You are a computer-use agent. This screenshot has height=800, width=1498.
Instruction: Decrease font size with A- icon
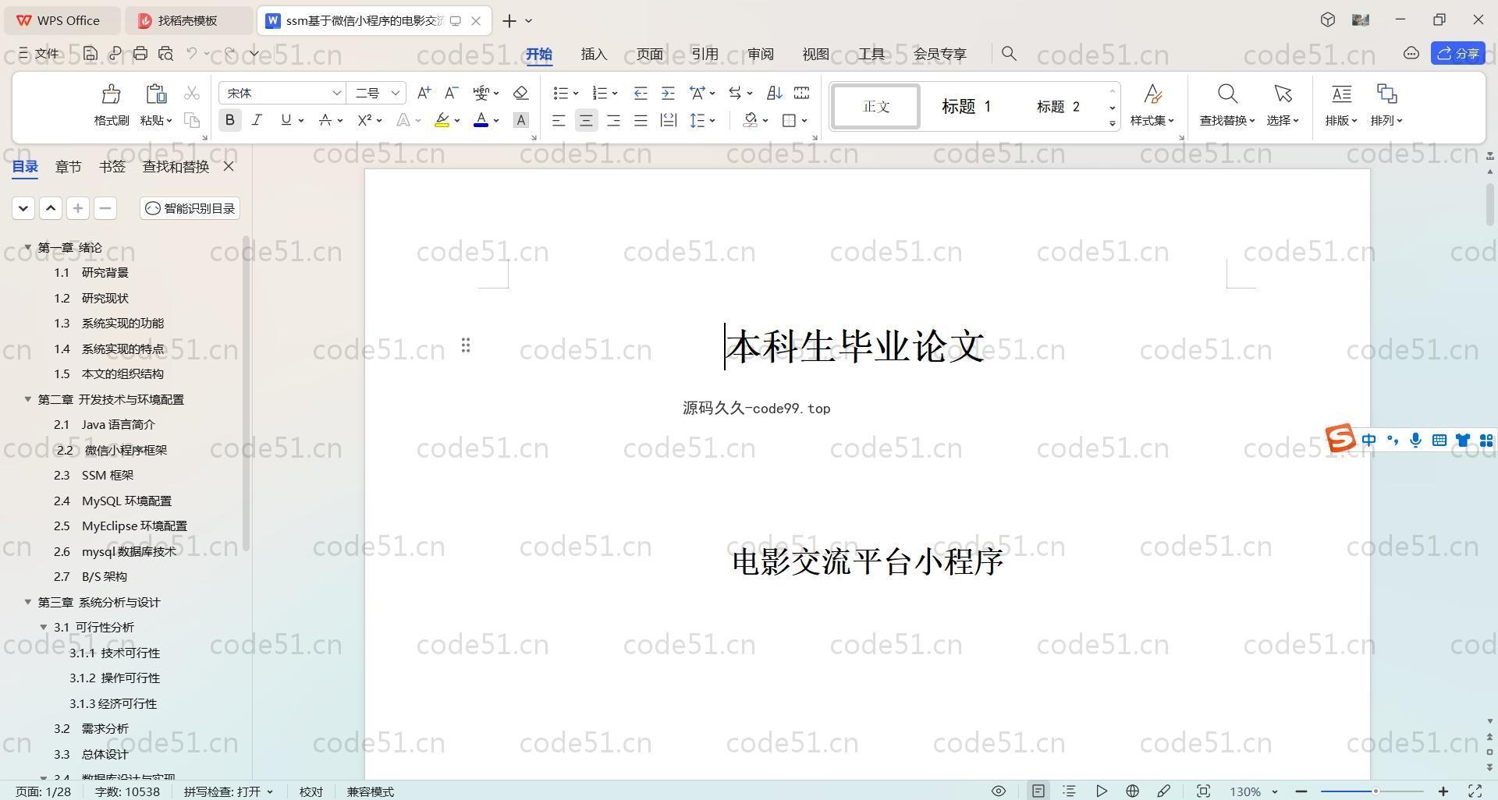(451, 93)
